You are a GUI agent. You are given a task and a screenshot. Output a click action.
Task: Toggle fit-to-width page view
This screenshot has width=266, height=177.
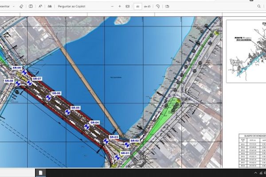coord(128,7)
